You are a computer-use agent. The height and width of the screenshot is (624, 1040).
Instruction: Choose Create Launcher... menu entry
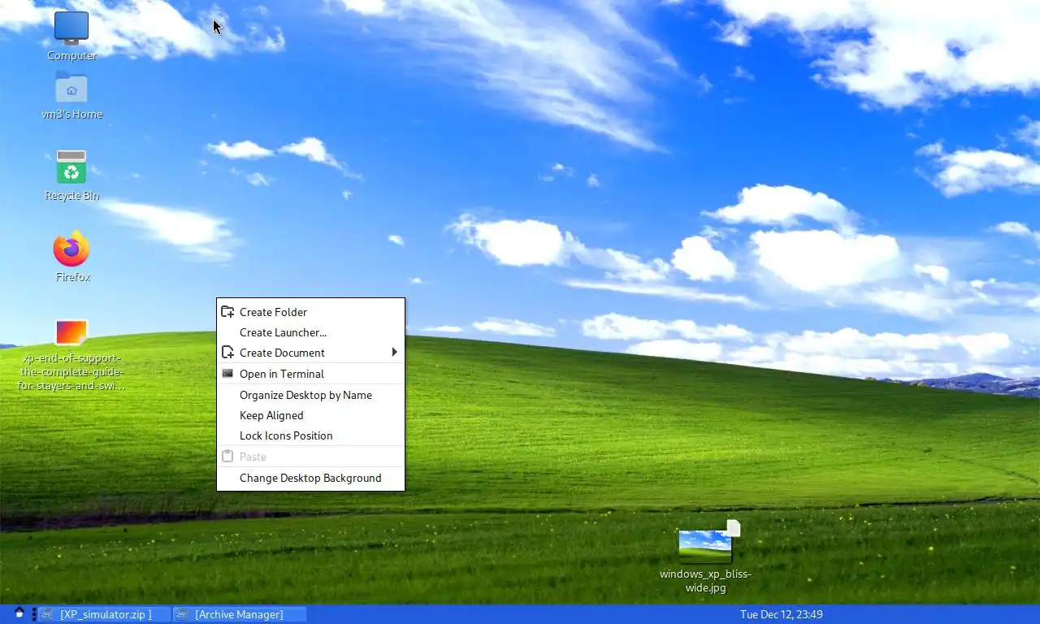point(310,332)
